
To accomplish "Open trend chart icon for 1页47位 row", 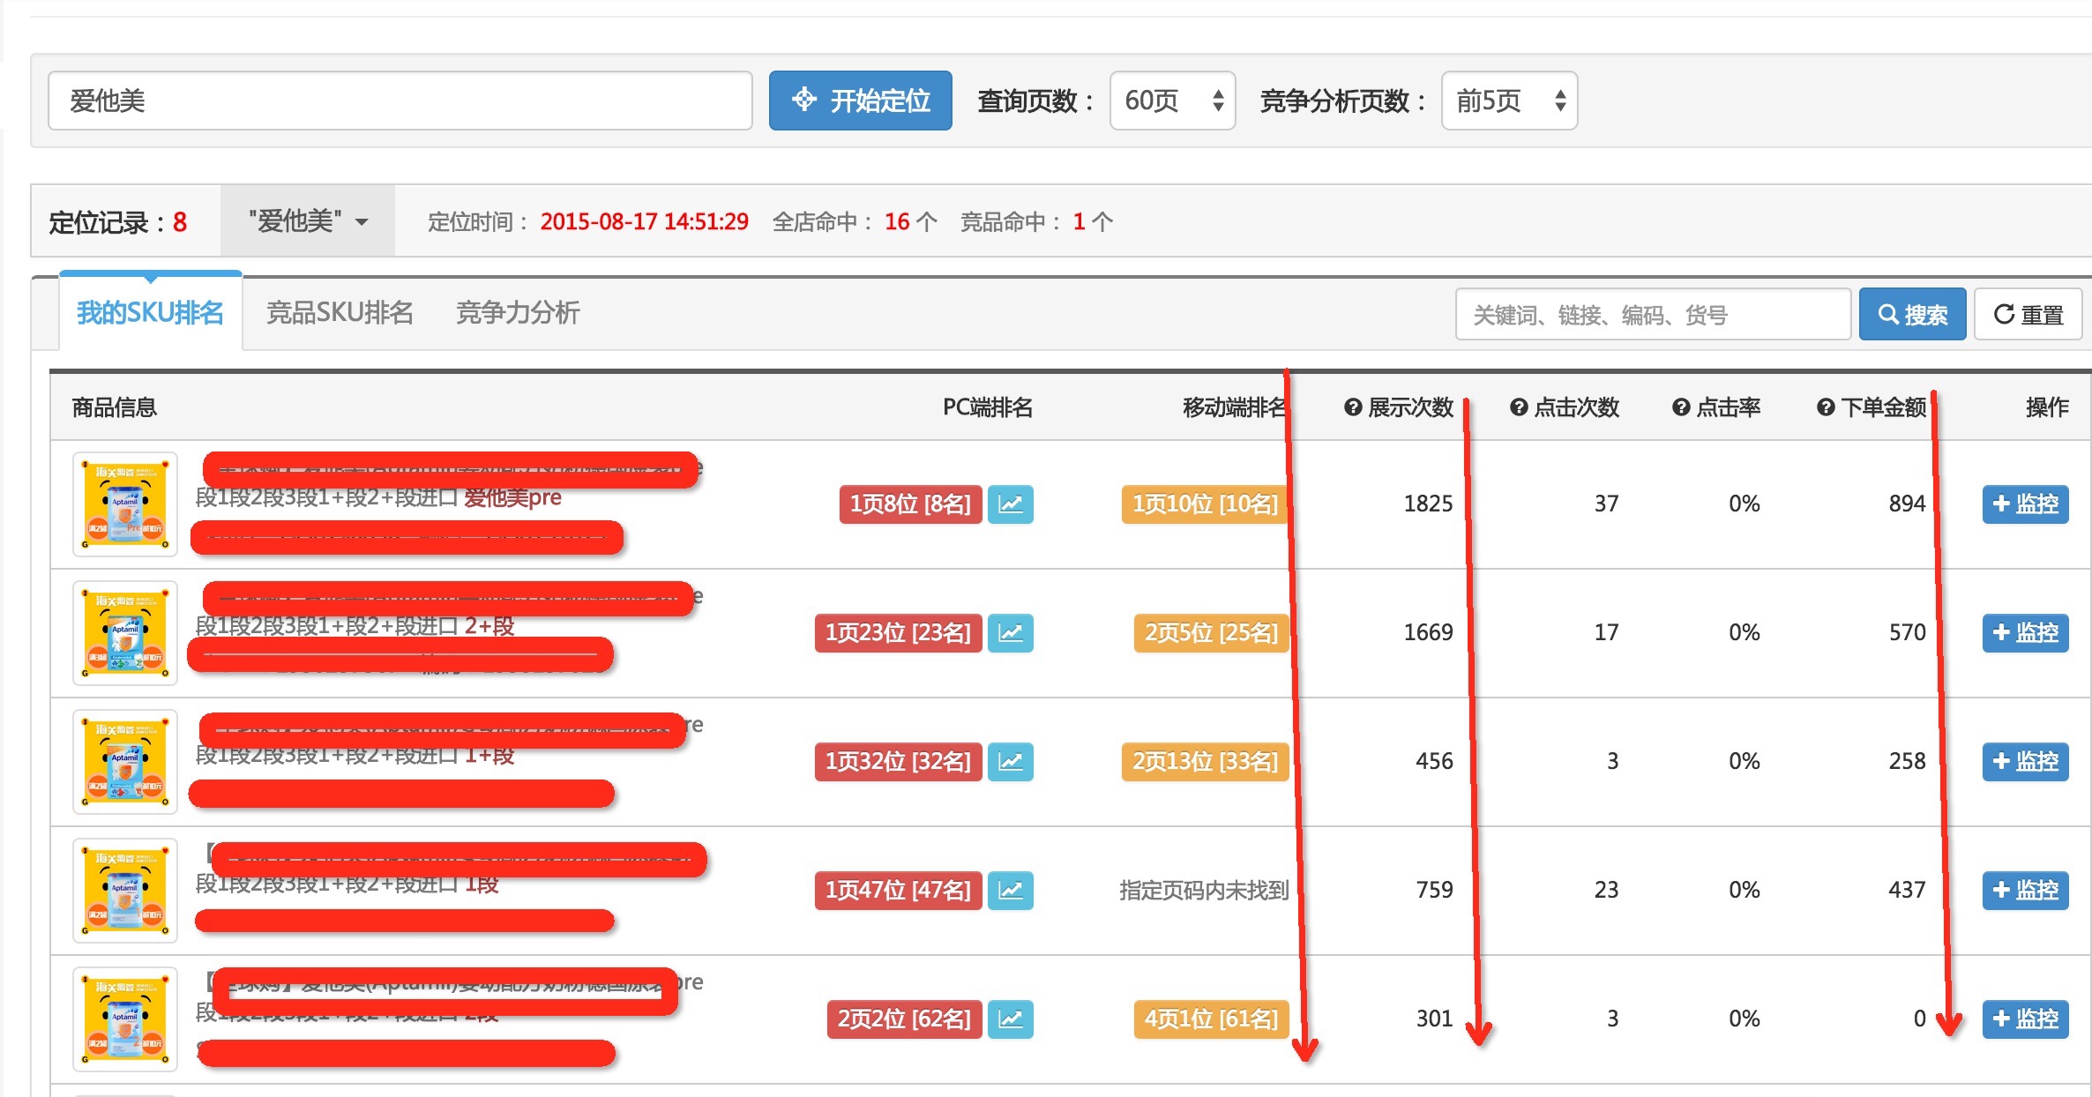I will click(x=1010, y=891).
